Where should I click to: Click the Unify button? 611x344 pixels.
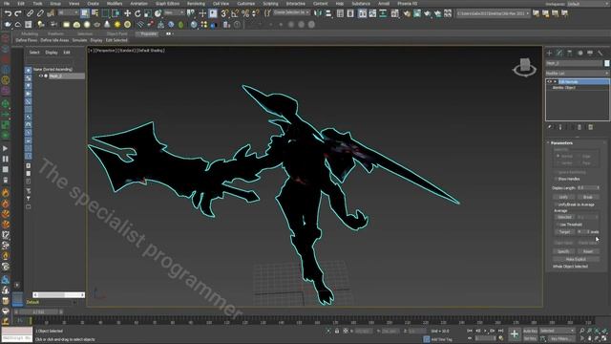click(x=563, y=197)
